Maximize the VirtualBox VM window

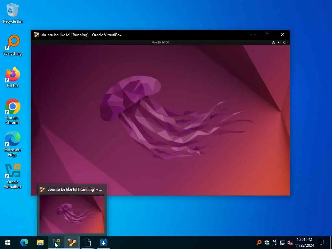click(x=267, y=35)
